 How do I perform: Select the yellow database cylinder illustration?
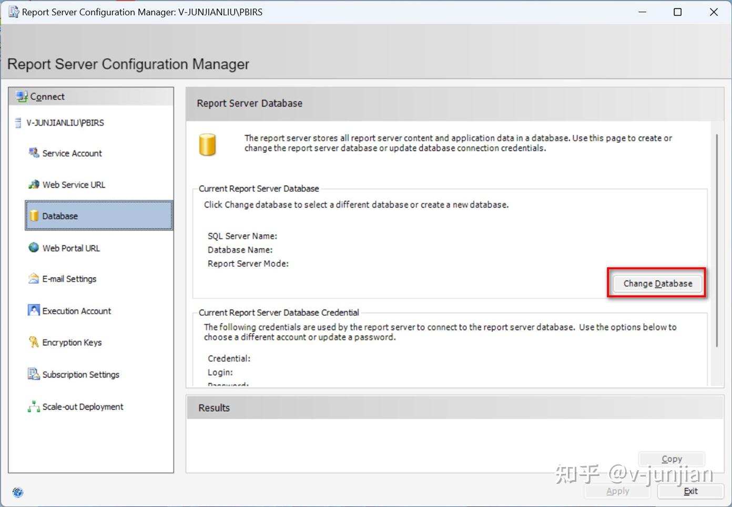(208, 144)
